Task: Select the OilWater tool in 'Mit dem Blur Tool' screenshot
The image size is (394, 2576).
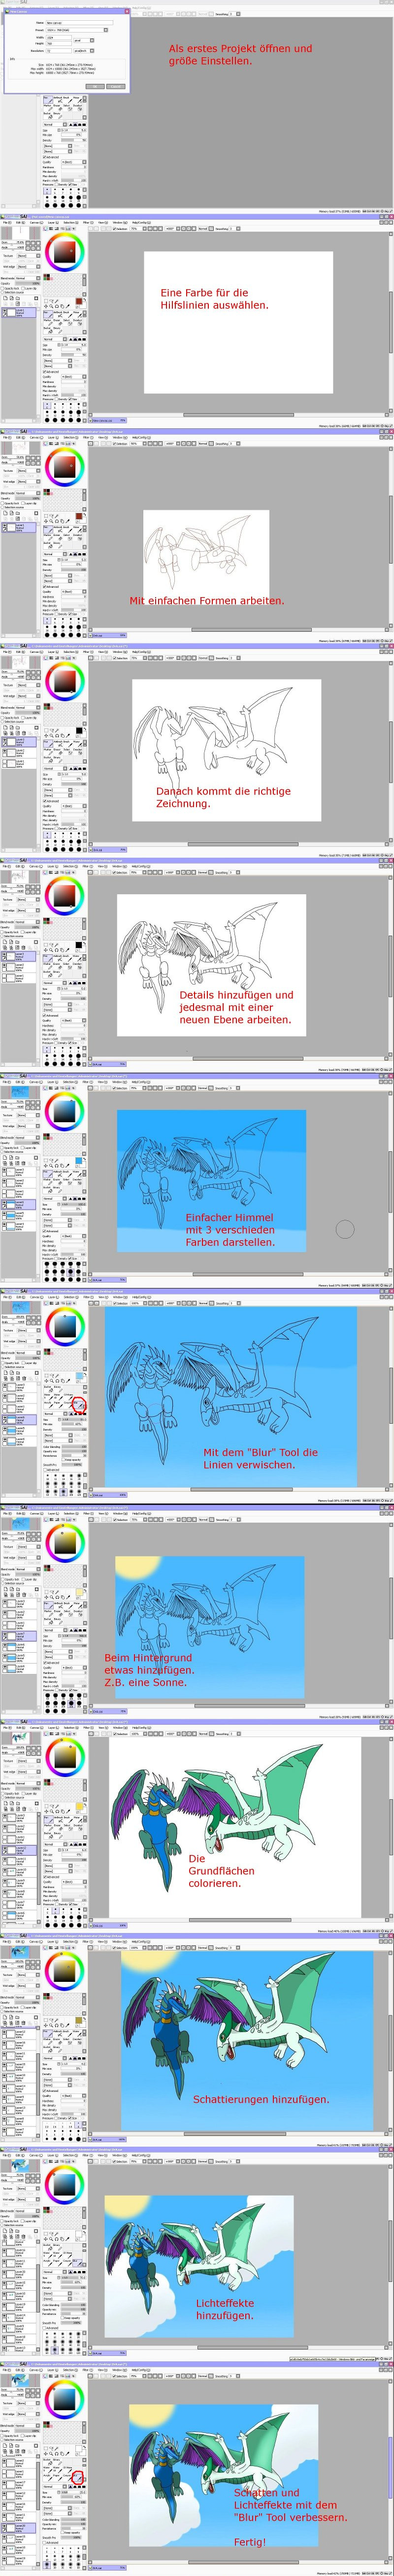Action: [68, 1397]
